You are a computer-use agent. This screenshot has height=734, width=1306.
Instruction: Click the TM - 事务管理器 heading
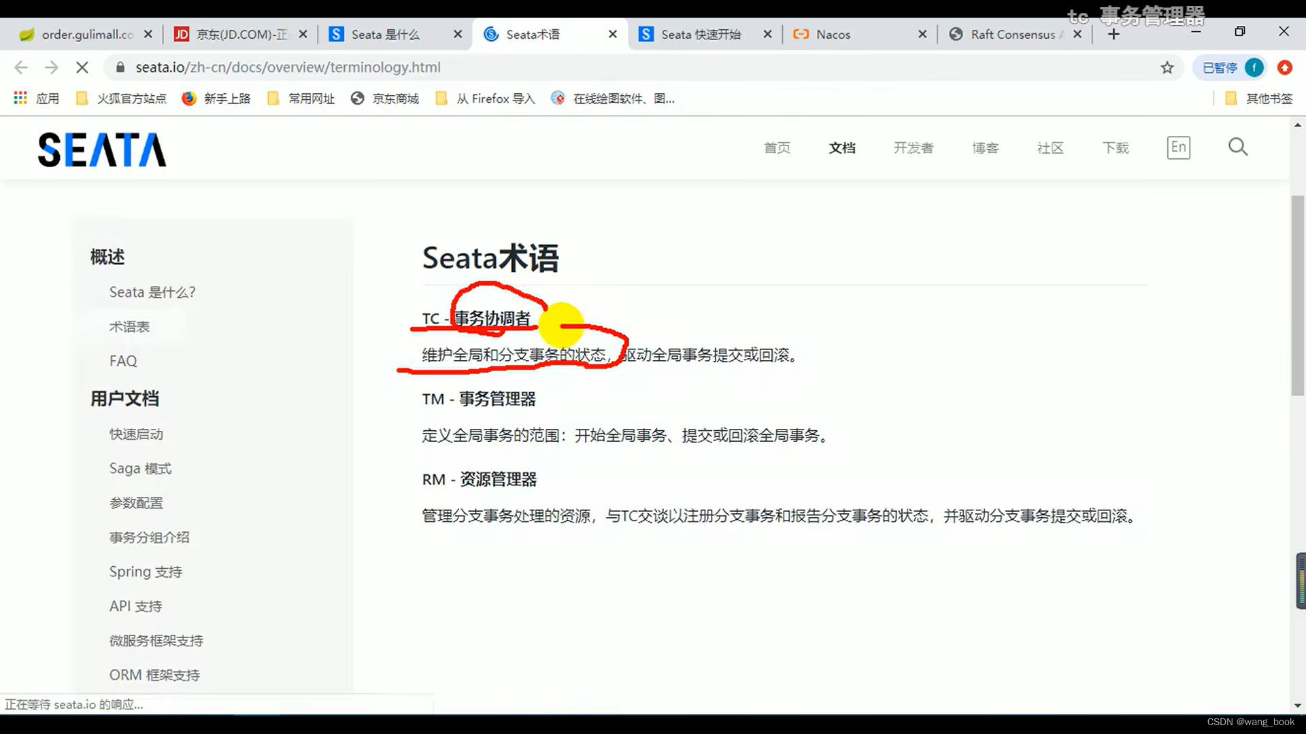(x=479, y=399)
